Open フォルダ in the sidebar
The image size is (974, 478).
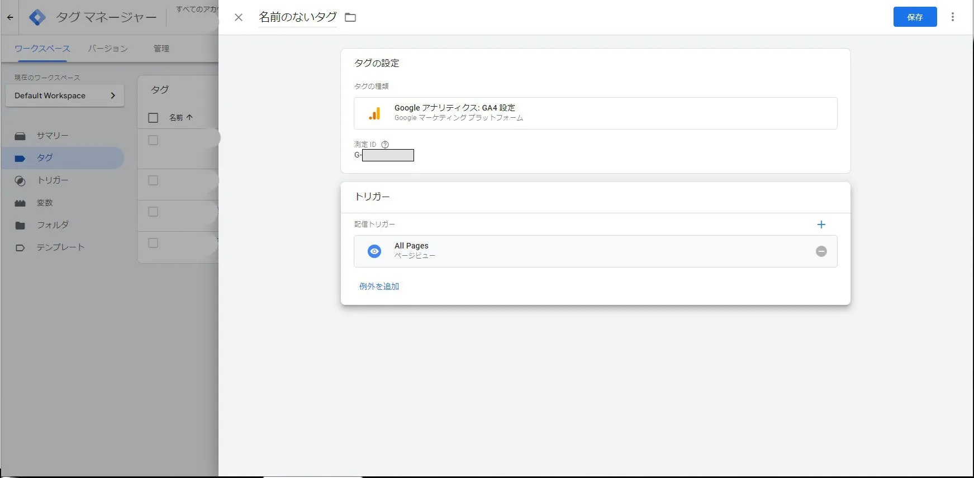tap(63, 225)
